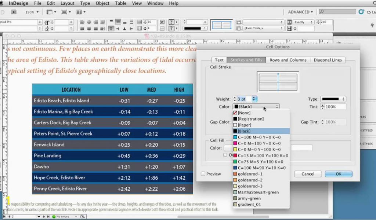The width and height of the screenshot is (376, 220).
Task: Click the table style icon beside Basic Table
Action: tap(239, 29)
